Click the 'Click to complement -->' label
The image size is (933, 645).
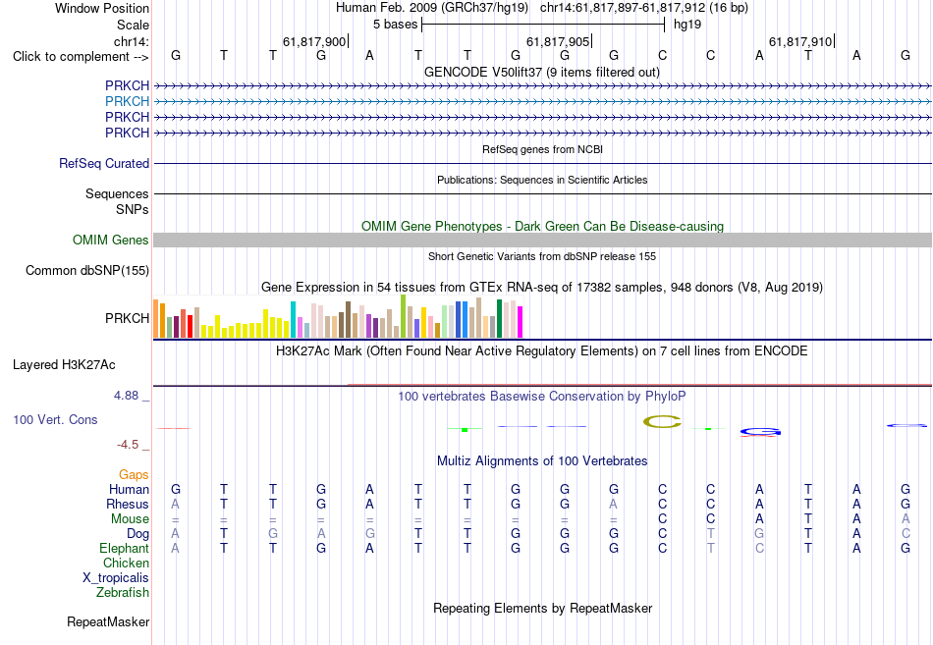(81, 57)
